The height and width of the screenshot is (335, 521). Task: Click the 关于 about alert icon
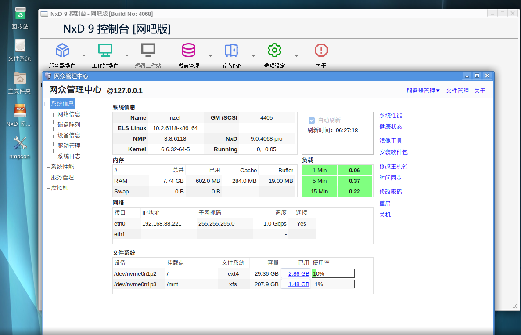321,51
